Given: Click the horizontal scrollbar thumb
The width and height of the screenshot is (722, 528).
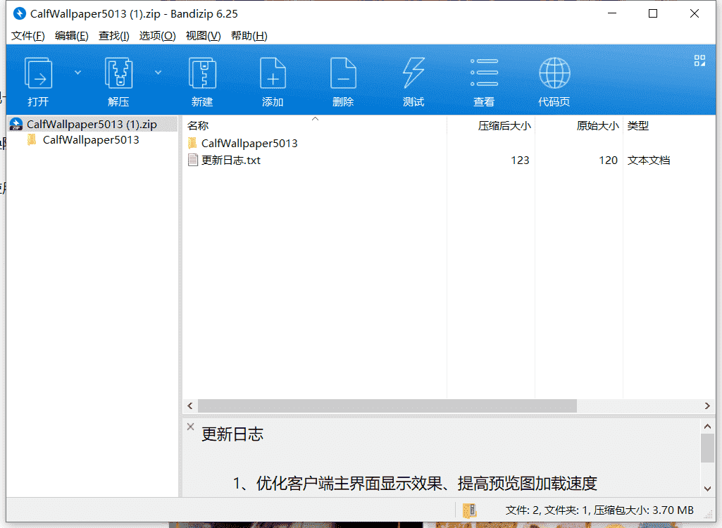Looking at the screenshot, I should (387, 406).
